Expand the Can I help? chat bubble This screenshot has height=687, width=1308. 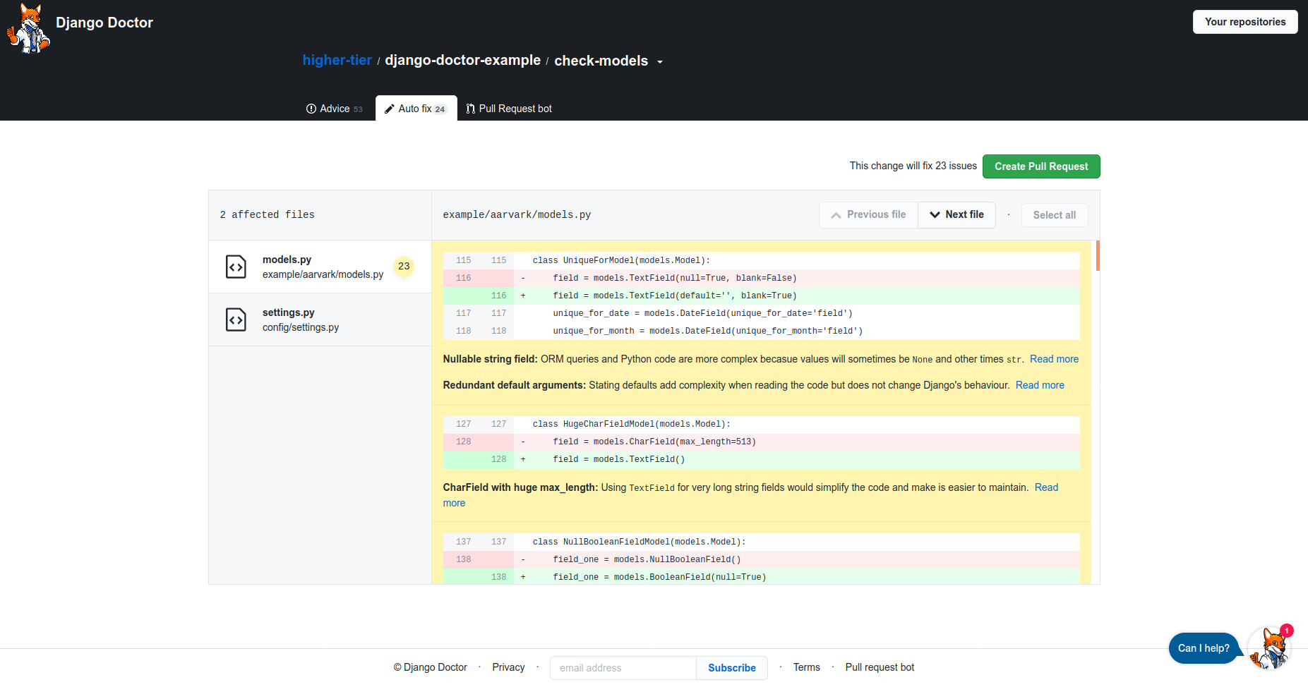tap(1204, 648)
